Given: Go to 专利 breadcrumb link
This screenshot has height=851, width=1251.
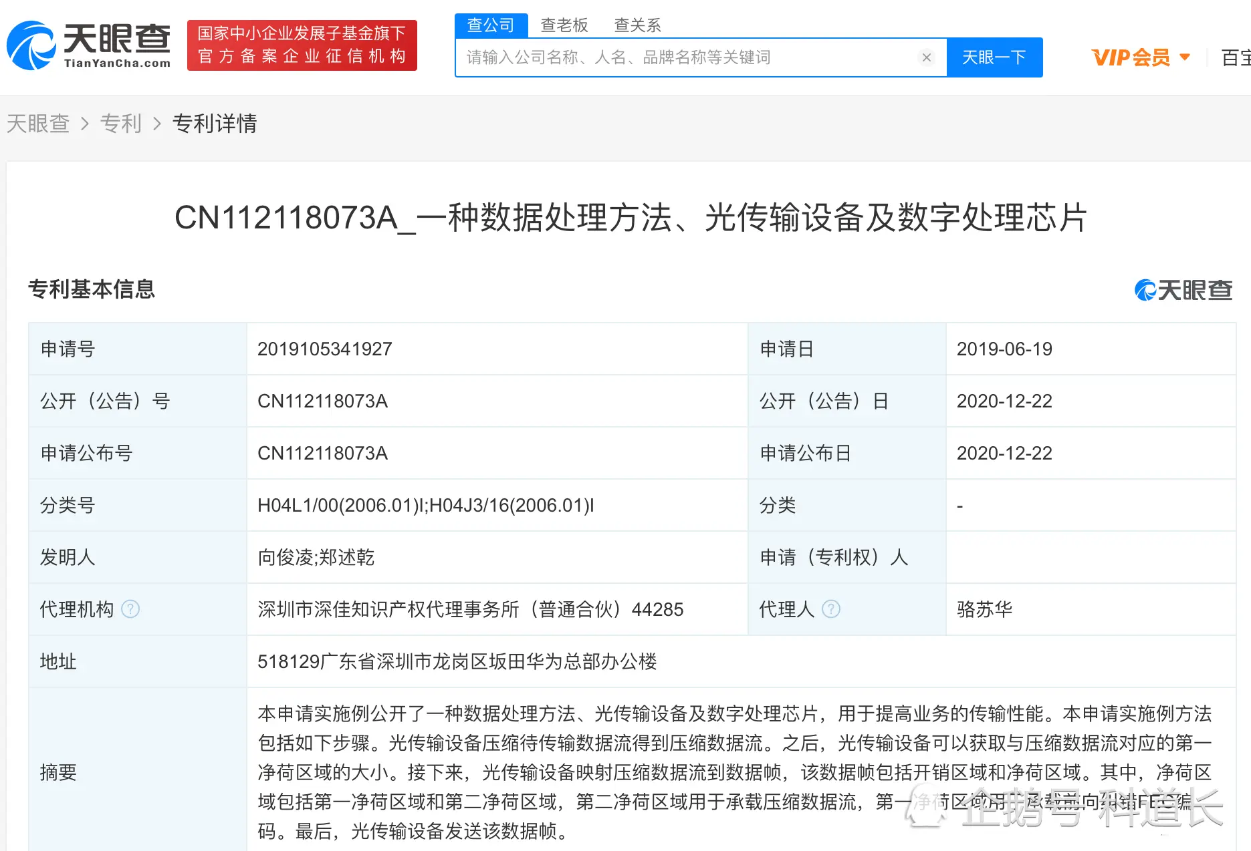Looking at the screenshot, I should 121,124.
